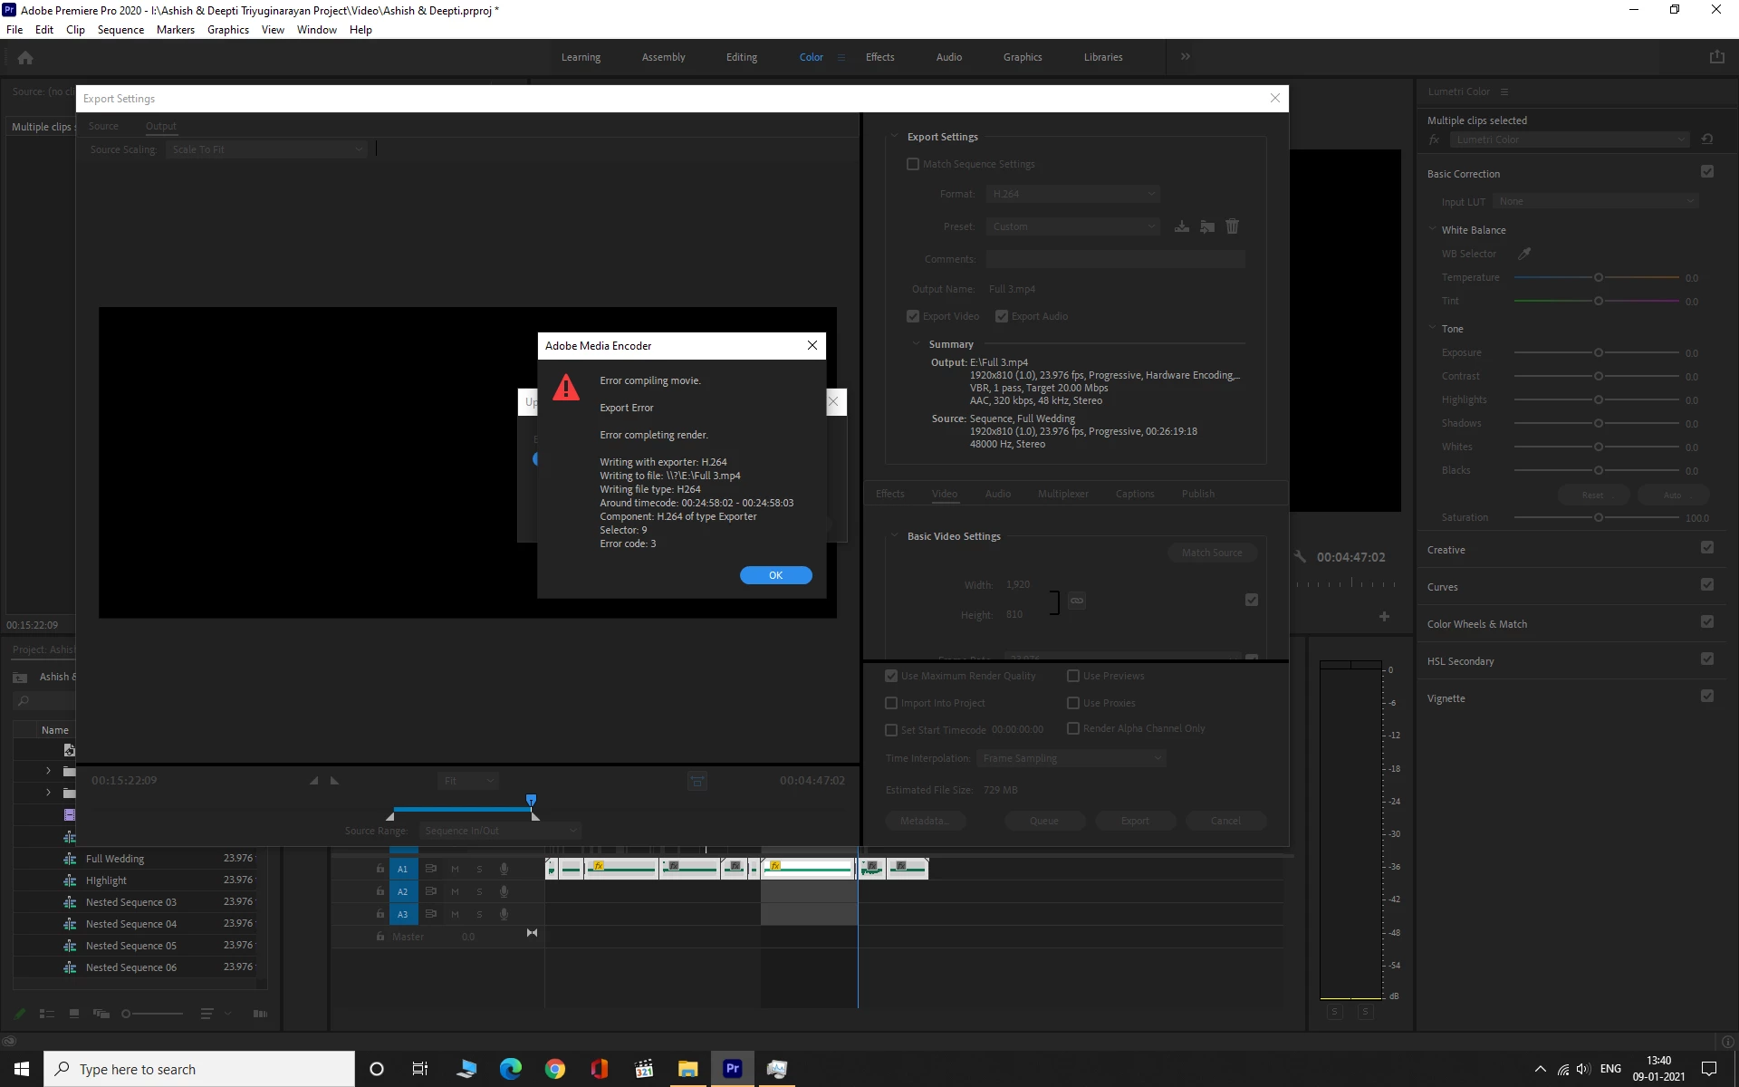1739x1087 pixels.
Task: Click the Save Preset icon next to Preset
Action: point(1182,226)
